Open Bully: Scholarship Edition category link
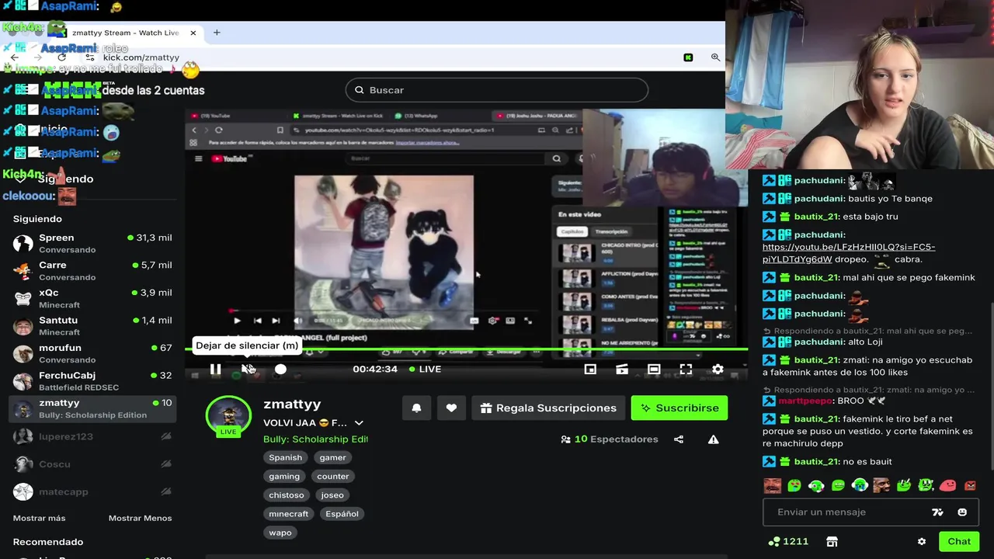Viewport: 994px width, 559px height. 315,439
